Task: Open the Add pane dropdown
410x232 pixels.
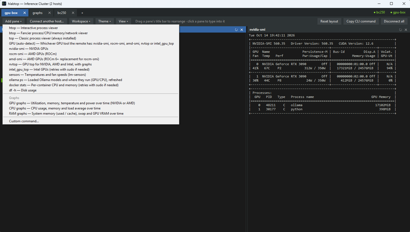Action: tap(13, 21)
